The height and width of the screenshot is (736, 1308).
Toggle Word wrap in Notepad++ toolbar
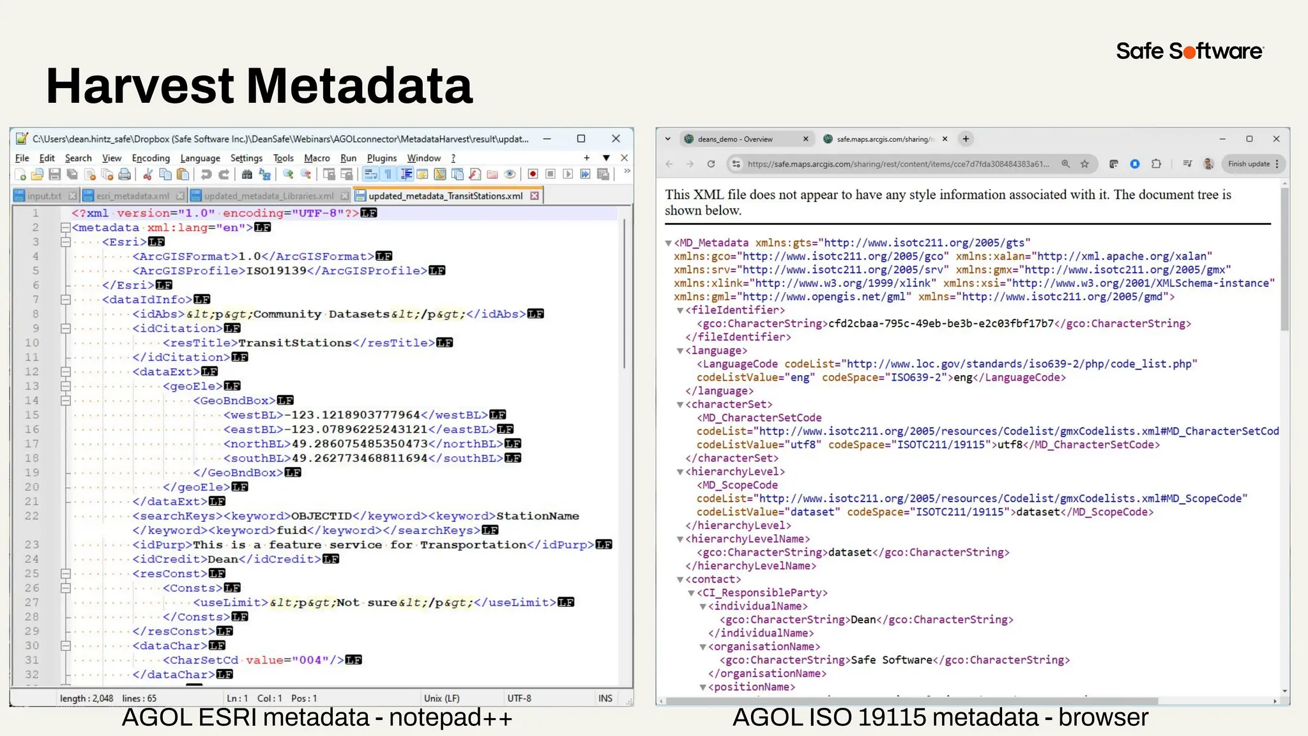(x=371, y=174)
